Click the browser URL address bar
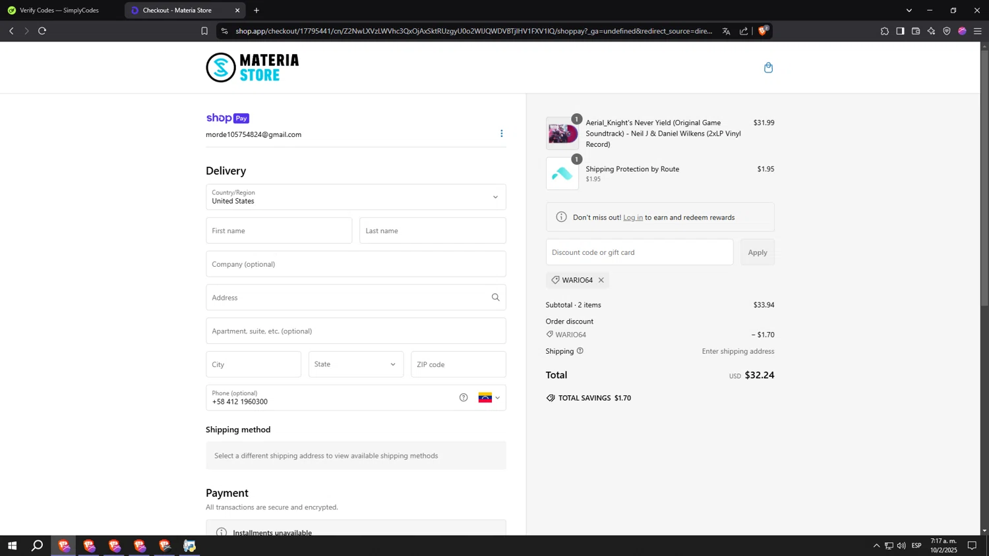This screenshot has width=989, height=556. pos(473,31)
